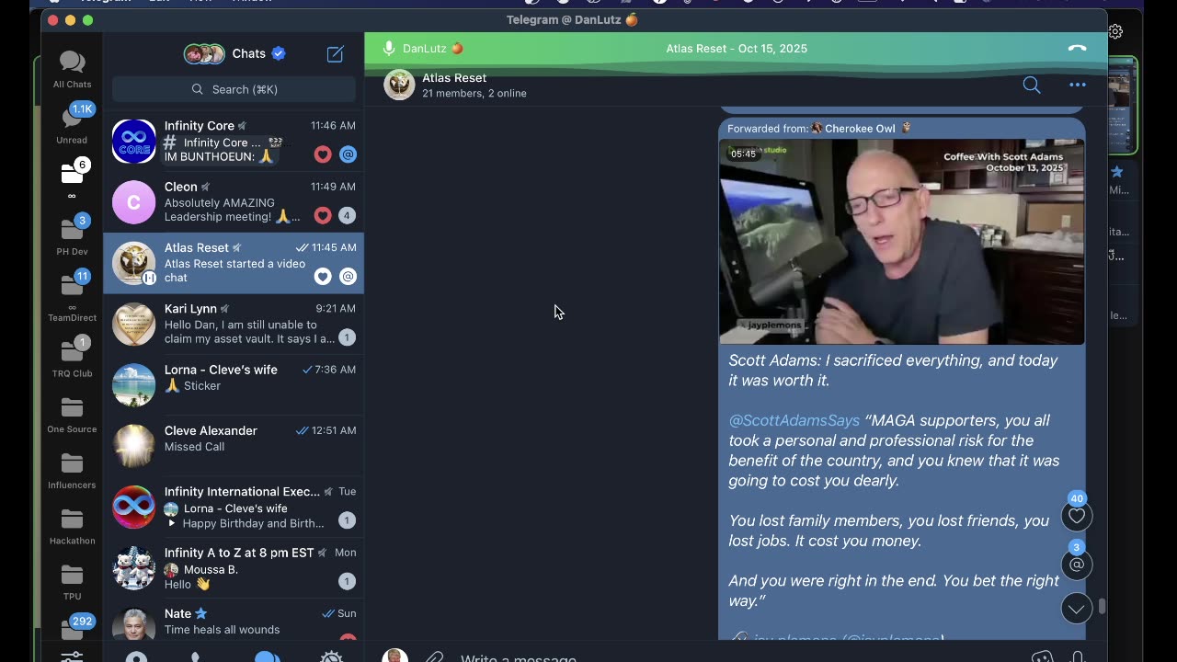The width and height of the screenshot is (1177, 662).
Task: Focus the Search chats field
Action: [234, 89]
